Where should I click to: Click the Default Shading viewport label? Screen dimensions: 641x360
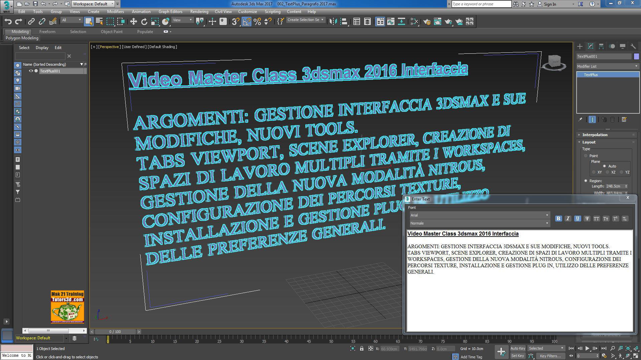[x=162, y=47]
